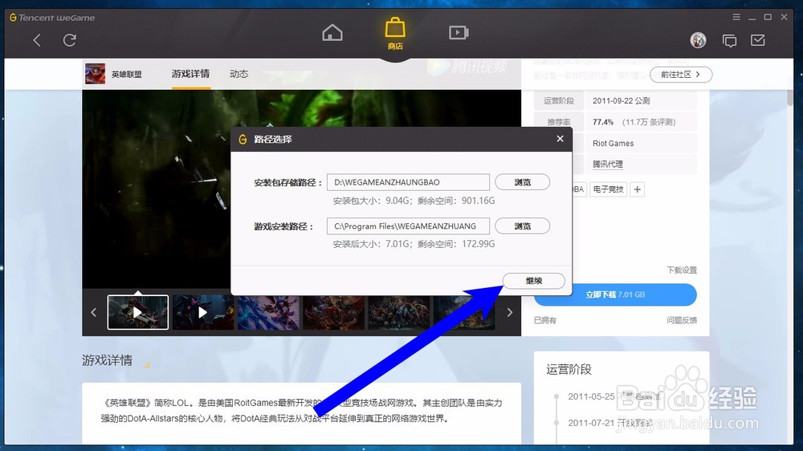Switch to the 动态 tab
Viewport: 803px width, 451px height.
pyautogui.click(x=238, y=74)
